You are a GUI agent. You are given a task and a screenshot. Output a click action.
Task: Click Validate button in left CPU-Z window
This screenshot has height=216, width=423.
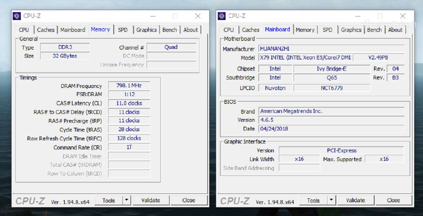(151, 201)
